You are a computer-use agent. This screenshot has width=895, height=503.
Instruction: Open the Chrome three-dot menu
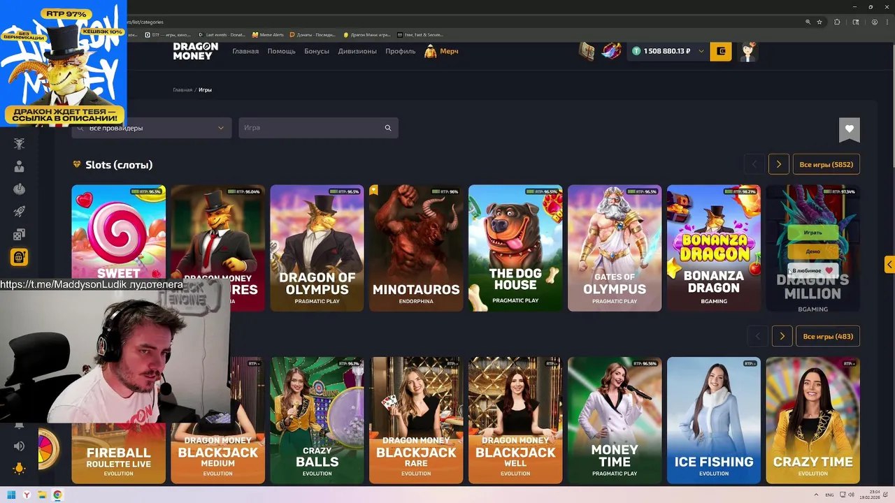[x=887, y=22]
